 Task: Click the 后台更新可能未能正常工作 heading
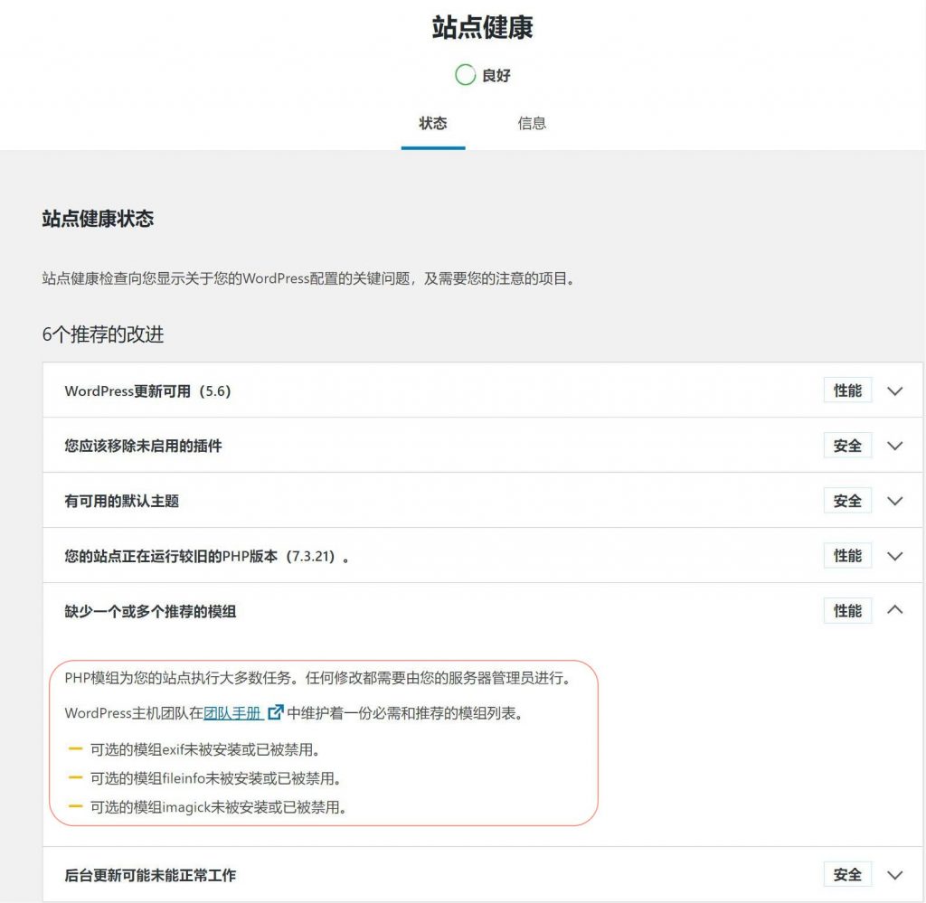pos(150,875)
